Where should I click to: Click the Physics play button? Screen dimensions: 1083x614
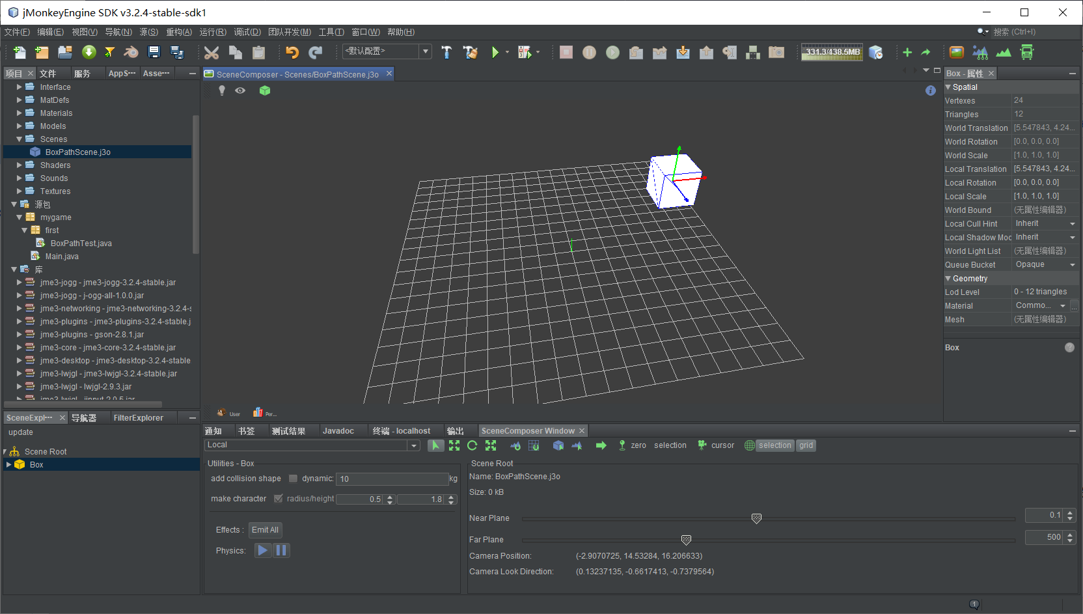point(263,550)
